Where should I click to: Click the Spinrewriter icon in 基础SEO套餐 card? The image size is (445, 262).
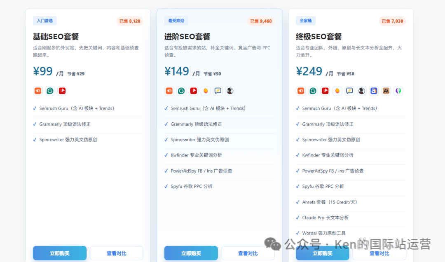tap(62, 91)
